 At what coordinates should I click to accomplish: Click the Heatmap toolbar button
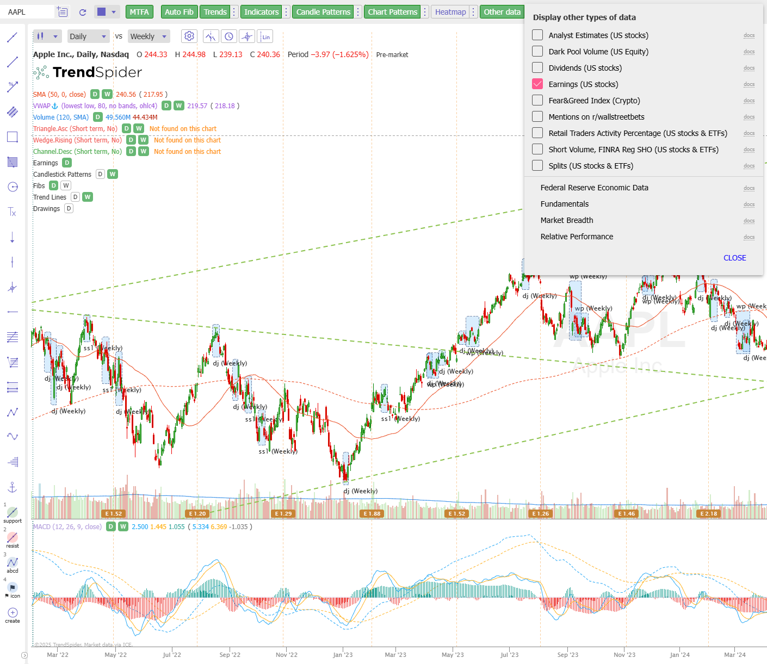(x=450, y=12)
